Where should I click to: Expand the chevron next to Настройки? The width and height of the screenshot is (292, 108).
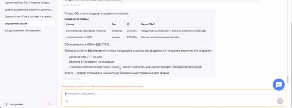[x=52, y=104]
